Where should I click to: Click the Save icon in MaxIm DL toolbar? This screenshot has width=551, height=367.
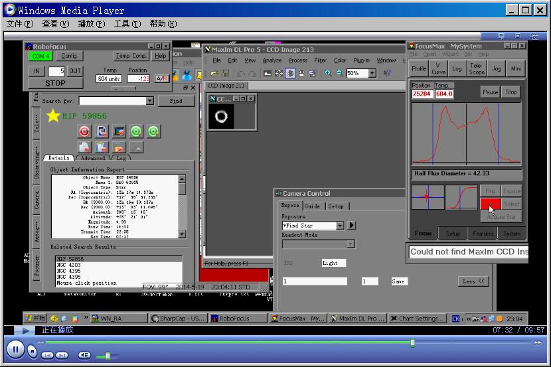tap(226, 74)
